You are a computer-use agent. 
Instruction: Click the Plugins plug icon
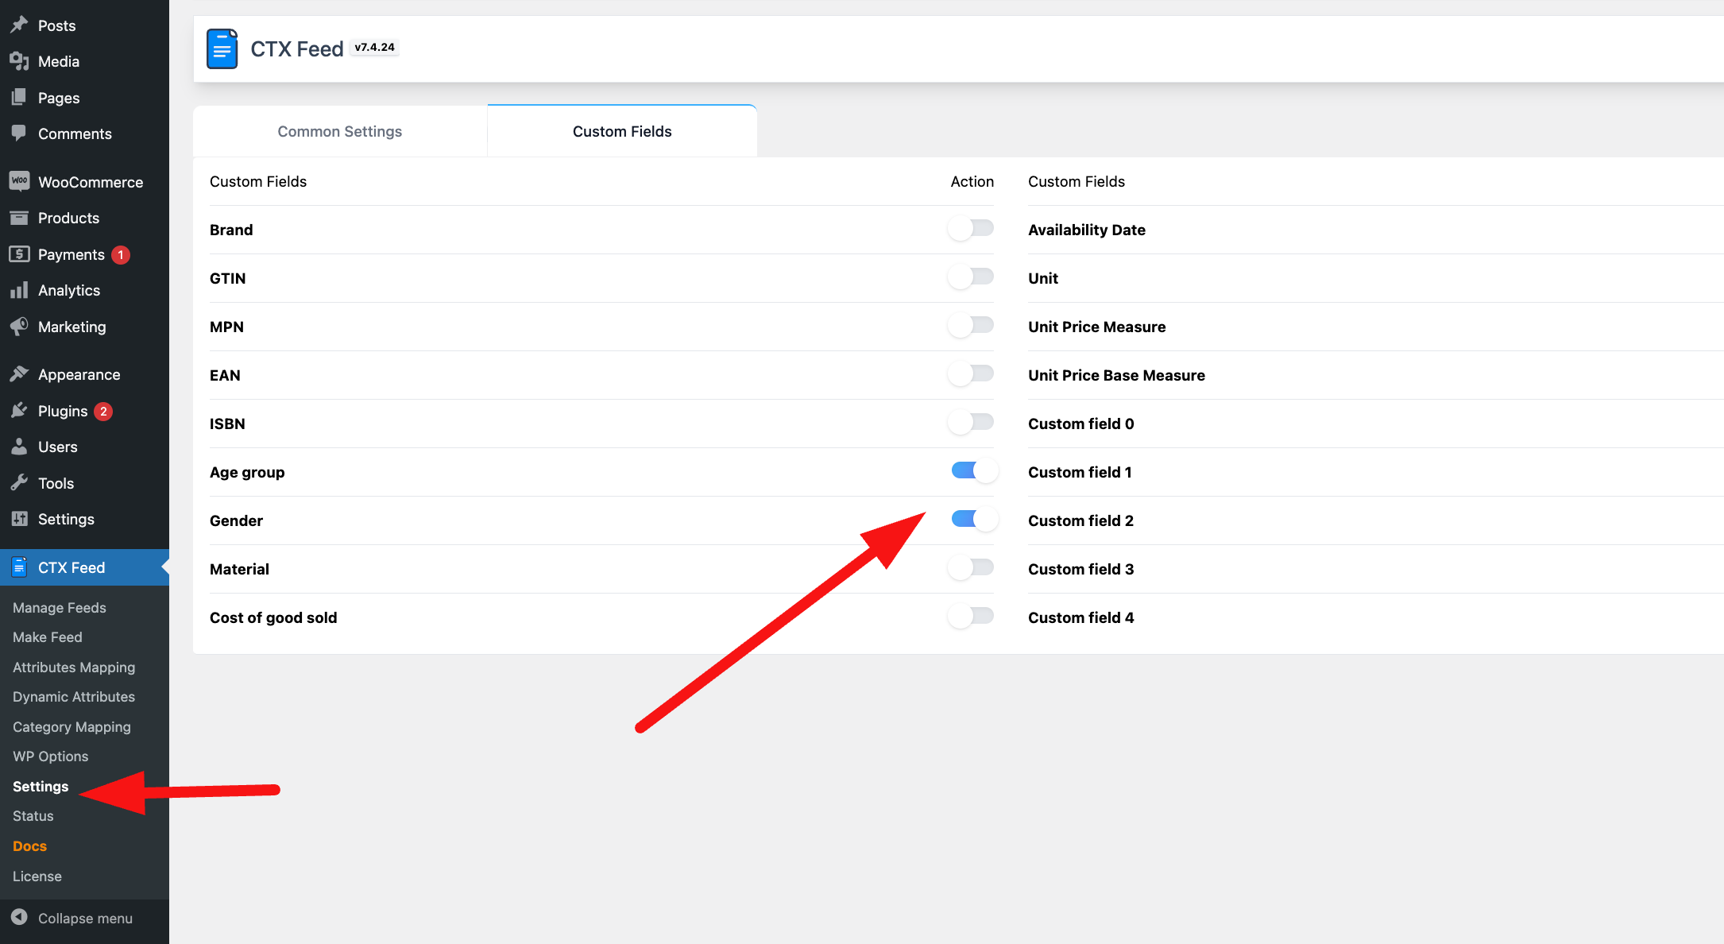pyautogui.click(x=19, y=411)
